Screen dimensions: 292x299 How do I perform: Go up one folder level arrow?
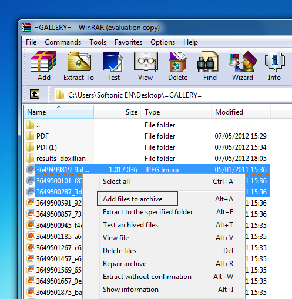click(x=35, y=94)
